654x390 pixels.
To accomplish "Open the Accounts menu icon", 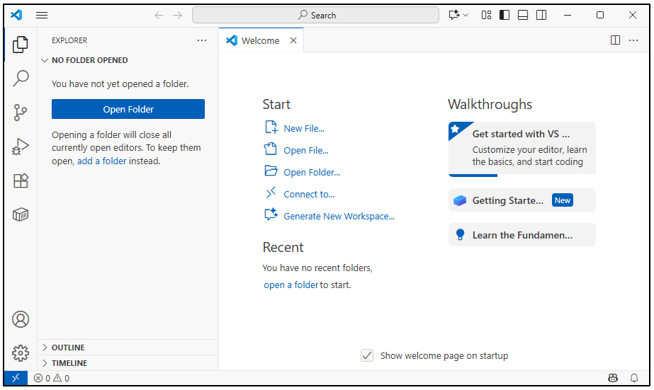I will click(21, 319).
